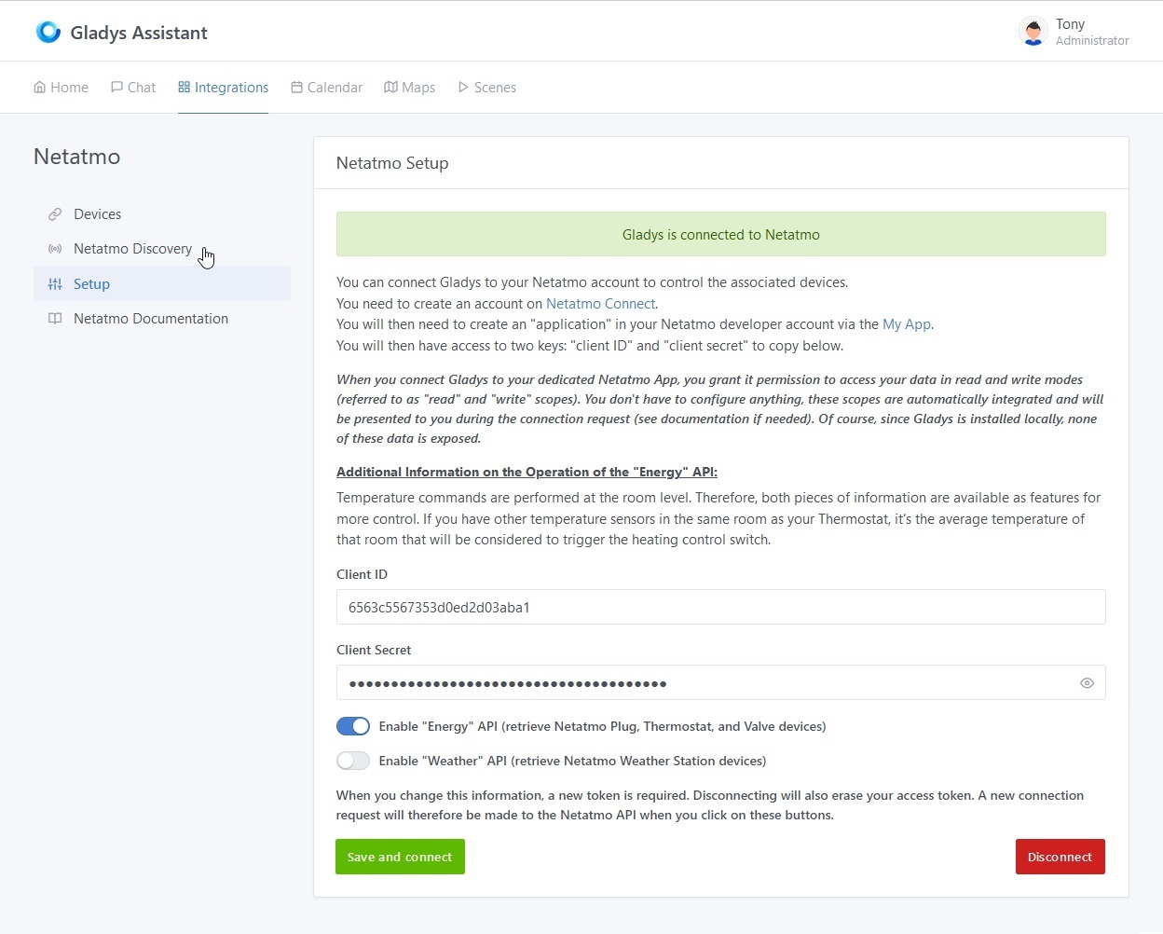Click the book icon beside Netatmo Documentation
Screen dimensions: 1163x934
tap(55, 319)
